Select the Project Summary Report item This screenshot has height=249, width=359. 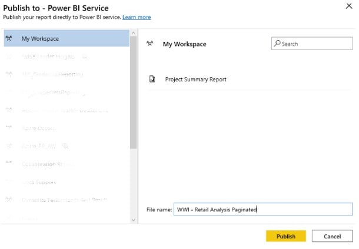coord(249,79)
